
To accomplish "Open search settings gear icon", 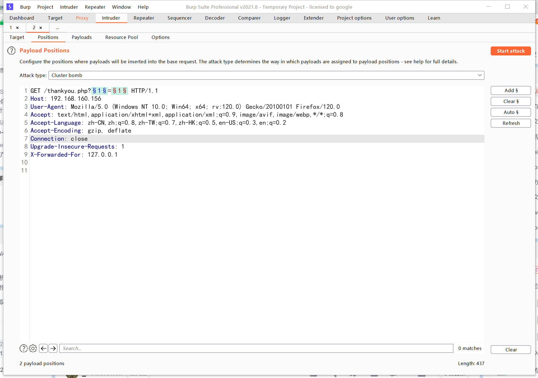I will (33, 348).
